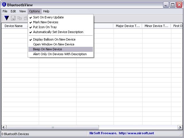Enable Open Window On New Device

coord(61,44)
